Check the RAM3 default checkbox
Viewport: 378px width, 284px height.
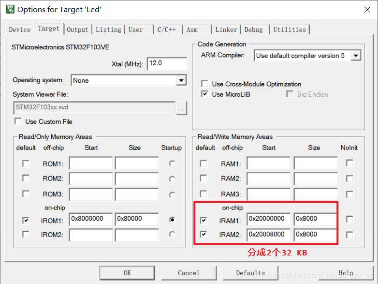pyautogui.click(x=204, y=194)
